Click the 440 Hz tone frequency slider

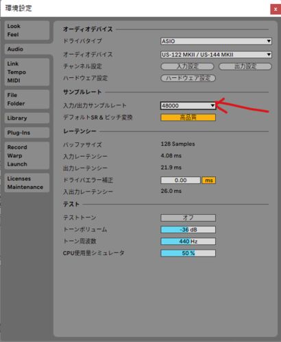point(188,241)
